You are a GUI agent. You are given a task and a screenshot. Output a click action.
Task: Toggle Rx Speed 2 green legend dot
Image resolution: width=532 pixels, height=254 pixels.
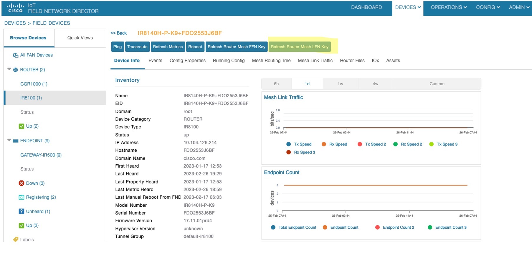(x=396, y=144)
